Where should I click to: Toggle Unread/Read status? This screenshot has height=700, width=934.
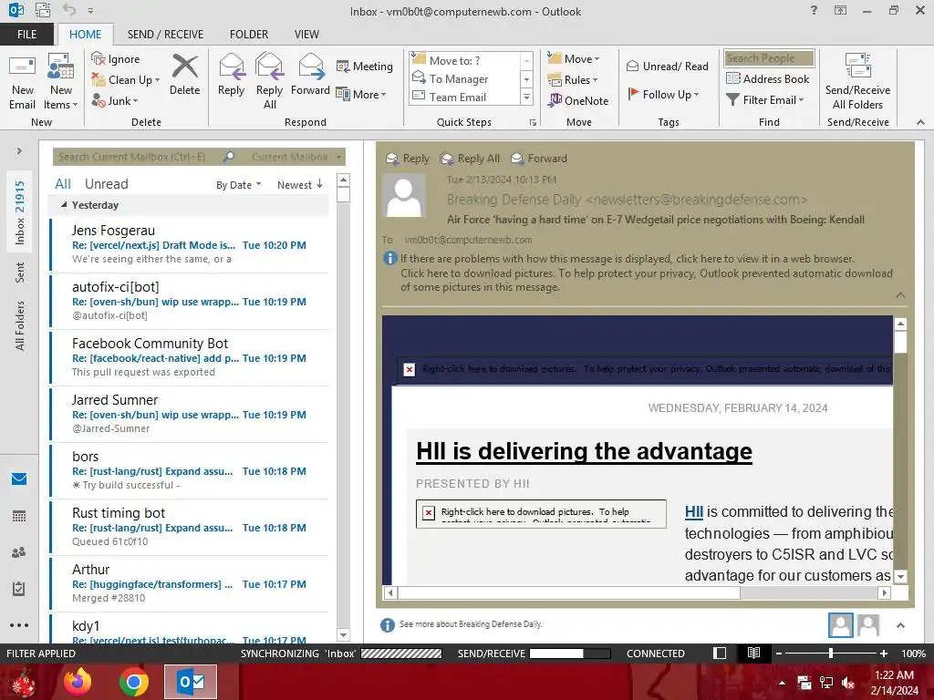[x=667, y=66]
